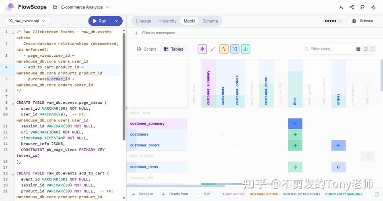Download the analysis with the download icon

coord(341,7)
